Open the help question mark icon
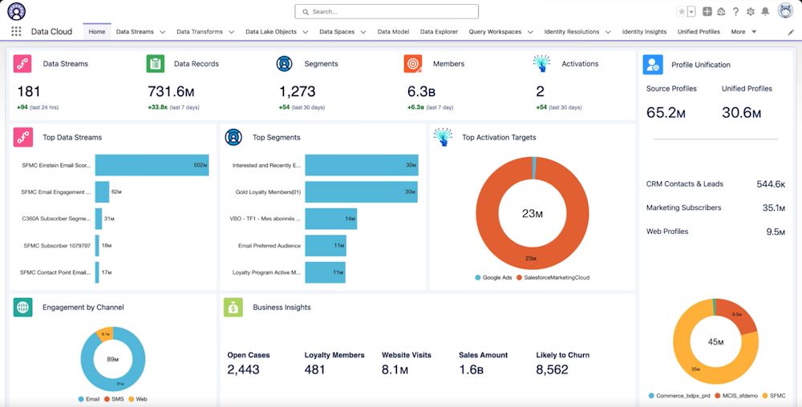Screen dimensions: 802x407 tap(735, 11)
